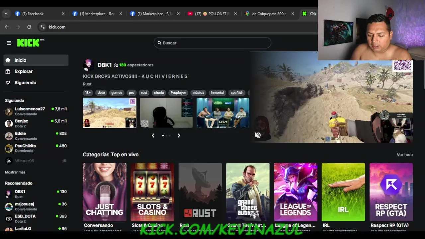Click the 18+ tag
Viewport: 425px width, 239px height.
tap(88, 93)
